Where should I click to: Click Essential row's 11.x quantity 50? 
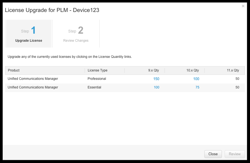(x=237, y=87)
